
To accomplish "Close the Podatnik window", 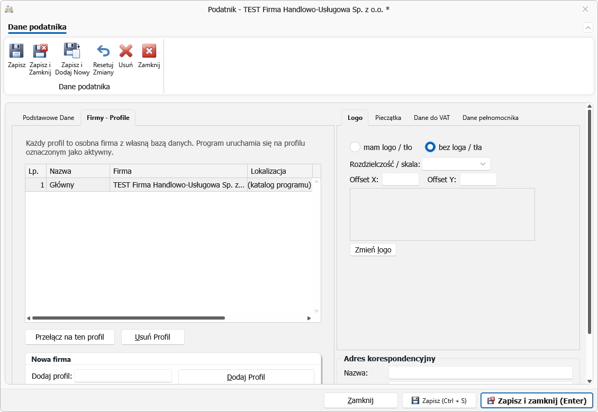I will click(x=585, y=9).
